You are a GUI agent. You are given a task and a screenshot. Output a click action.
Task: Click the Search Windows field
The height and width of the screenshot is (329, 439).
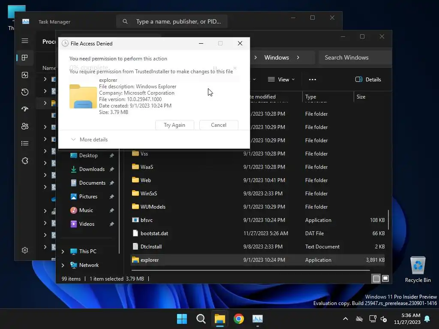coord(355,58)
